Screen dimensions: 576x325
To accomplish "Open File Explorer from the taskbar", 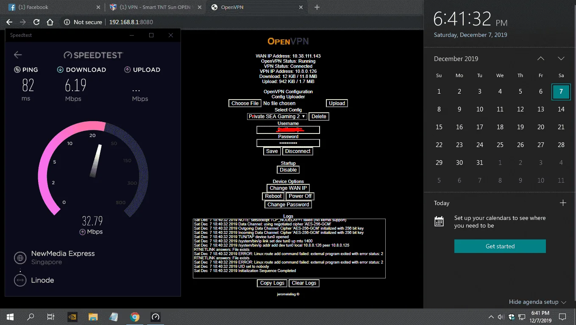I will [93, 317].
